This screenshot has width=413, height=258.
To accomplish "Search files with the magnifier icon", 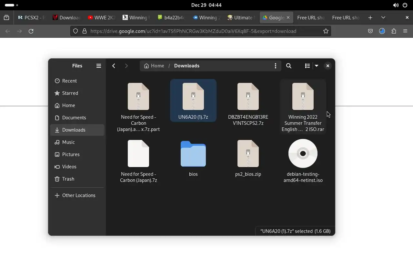I will (289, 66).
